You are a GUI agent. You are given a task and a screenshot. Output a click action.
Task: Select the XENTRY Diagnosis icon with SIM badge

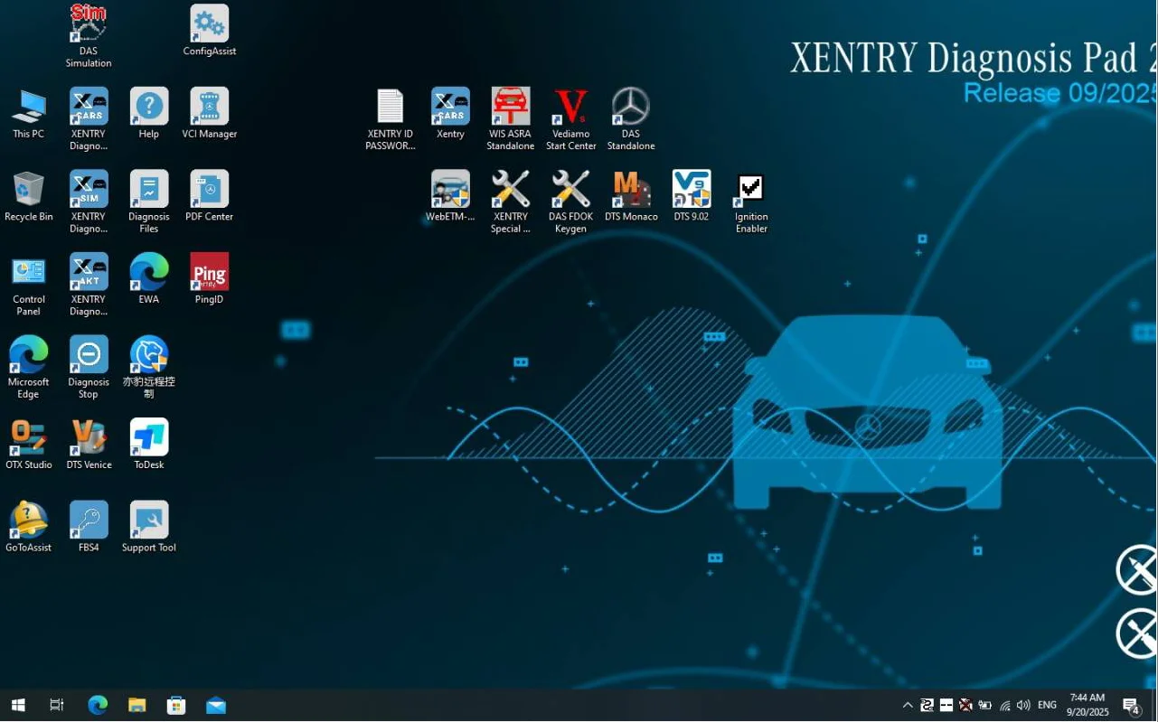tap(89, 202)
